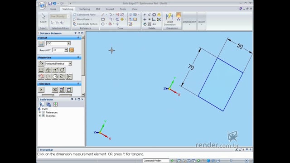Open the Sketching ribbon tab
Screen dimensions: 290x163
coord(68,9)
